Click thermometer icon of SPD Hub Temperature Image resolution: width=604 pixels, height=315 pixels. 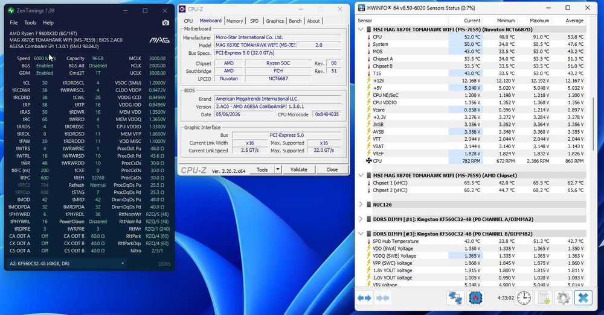[368, 242]
